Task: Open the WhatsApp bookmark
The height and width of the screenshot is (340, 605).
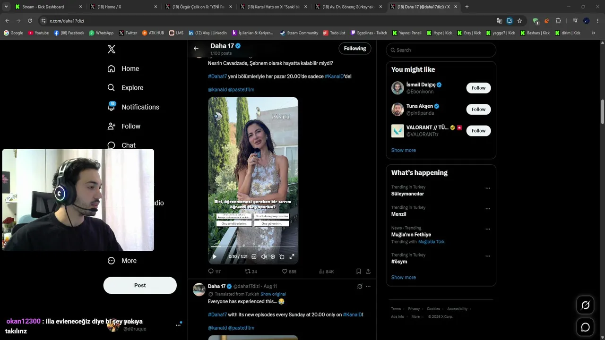Action: point(101,33)
